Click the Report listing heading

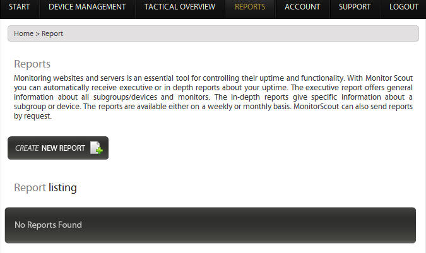pos(45,187)
